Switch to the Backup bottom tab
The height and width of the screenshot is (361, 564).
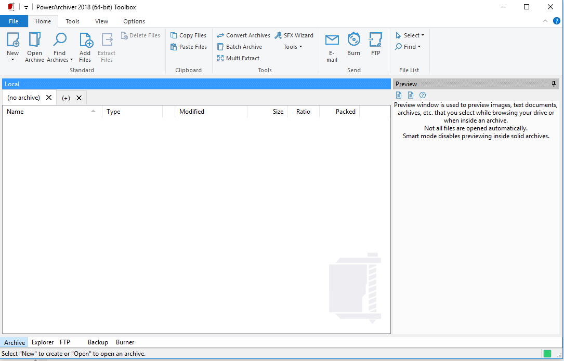click(x=98, y=342)
